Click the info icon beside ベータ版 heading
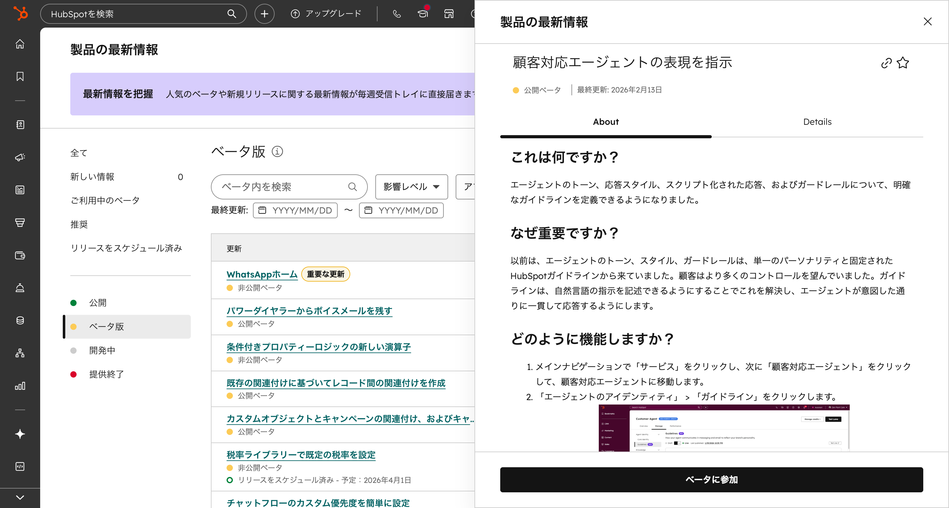The height and width of the screenshot is (508, 949). tap(277, 151)
